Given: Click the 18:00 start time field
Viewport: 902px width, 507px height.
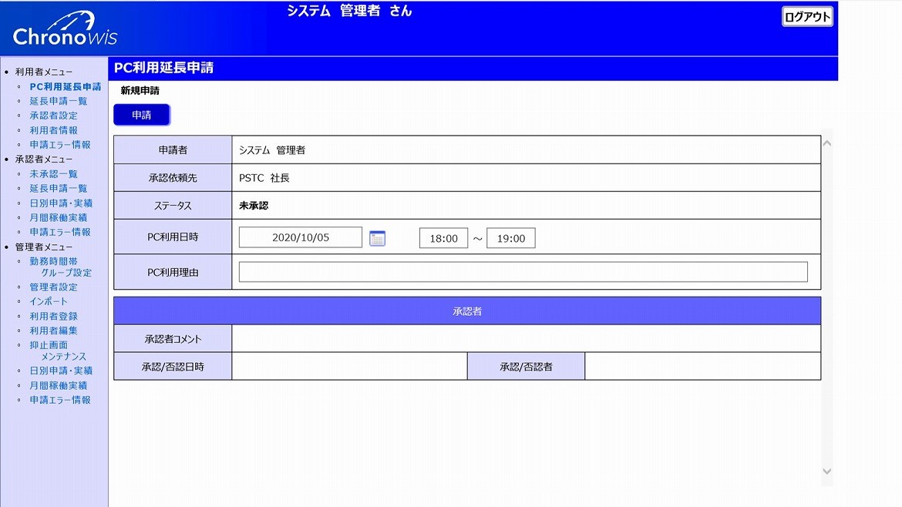Looking at the screenshot, I should coord(443,239).
